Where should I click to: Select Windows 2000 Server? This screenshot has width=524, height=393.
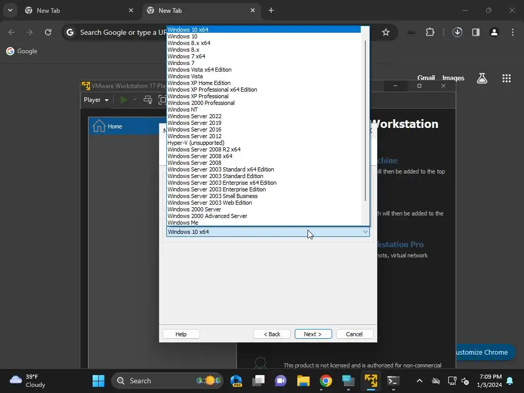(264, 209)
